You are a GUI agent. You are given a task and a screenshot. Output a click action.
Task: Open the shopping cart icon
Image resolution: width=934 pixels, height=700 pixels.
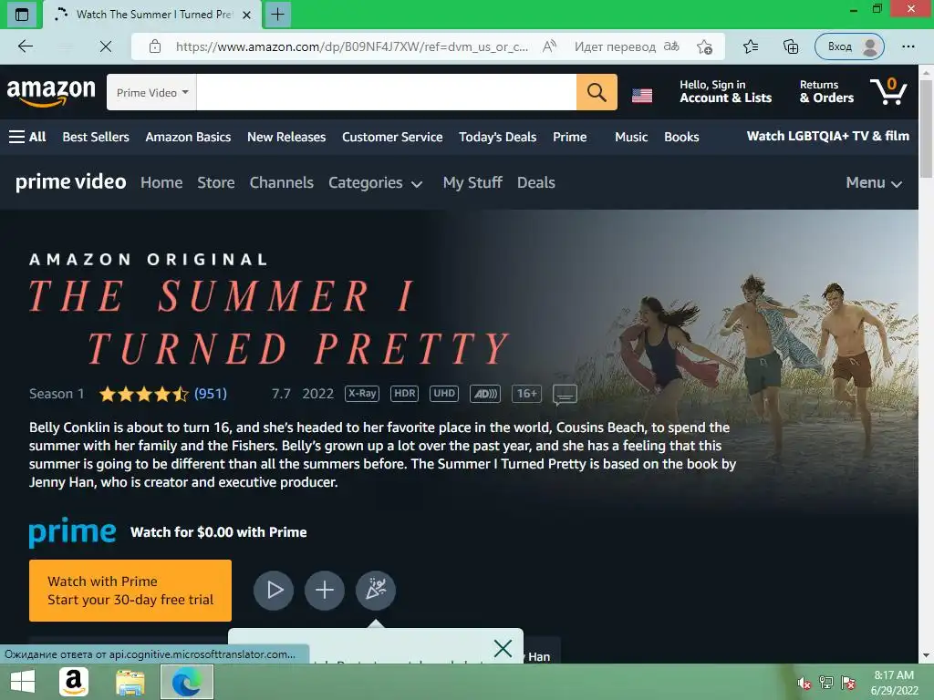(x=888, y=91)
